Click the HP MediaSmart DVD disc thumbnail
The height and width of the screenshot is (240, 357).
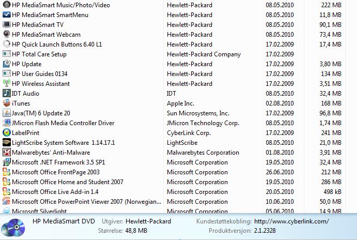[x=13, y=227]
